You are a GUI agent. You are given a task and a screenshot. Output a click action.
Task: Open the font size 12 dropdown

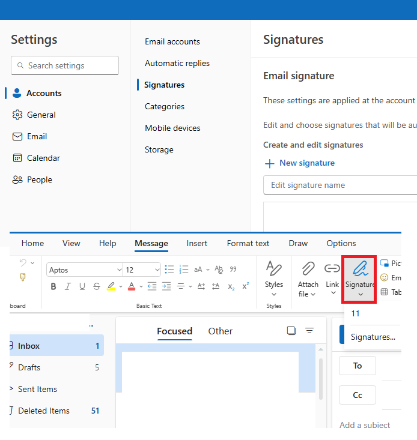pos(157,270)
